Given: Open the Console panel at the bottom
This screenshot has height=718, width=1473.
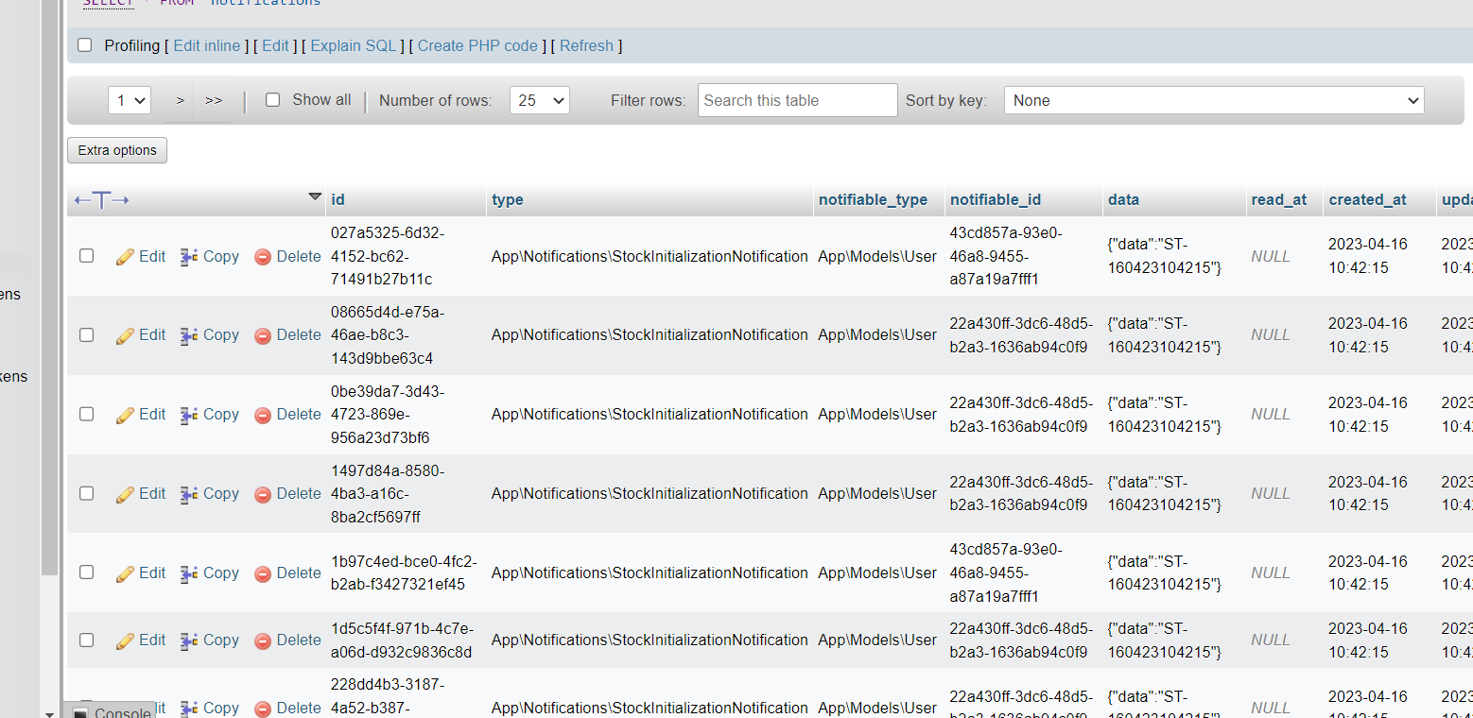Looking at the screenshot, I should [113, 711].
